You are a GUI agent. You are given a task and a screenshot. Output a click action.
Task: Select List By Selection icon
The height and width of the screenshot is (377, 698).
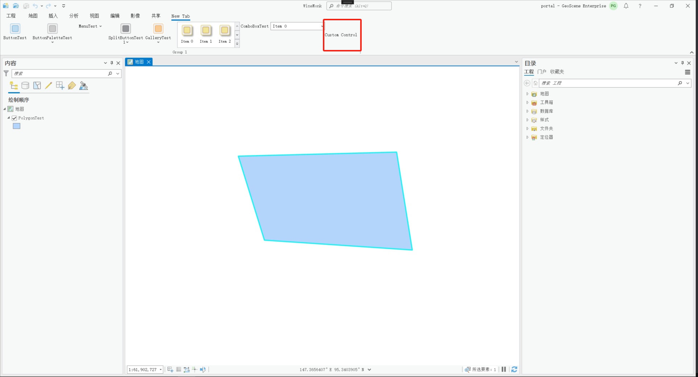(37, 86)
